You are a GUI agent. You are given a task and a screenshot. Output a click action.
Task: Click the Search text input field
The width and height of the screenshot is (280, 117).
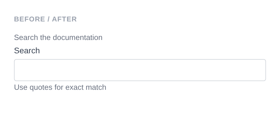coord(140,70)
